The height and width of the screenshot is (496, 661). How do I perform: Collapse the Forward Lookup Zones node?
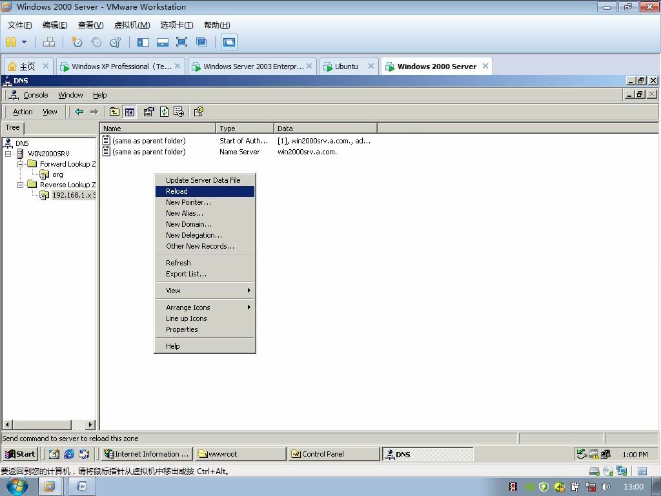(x=20, y=164)
